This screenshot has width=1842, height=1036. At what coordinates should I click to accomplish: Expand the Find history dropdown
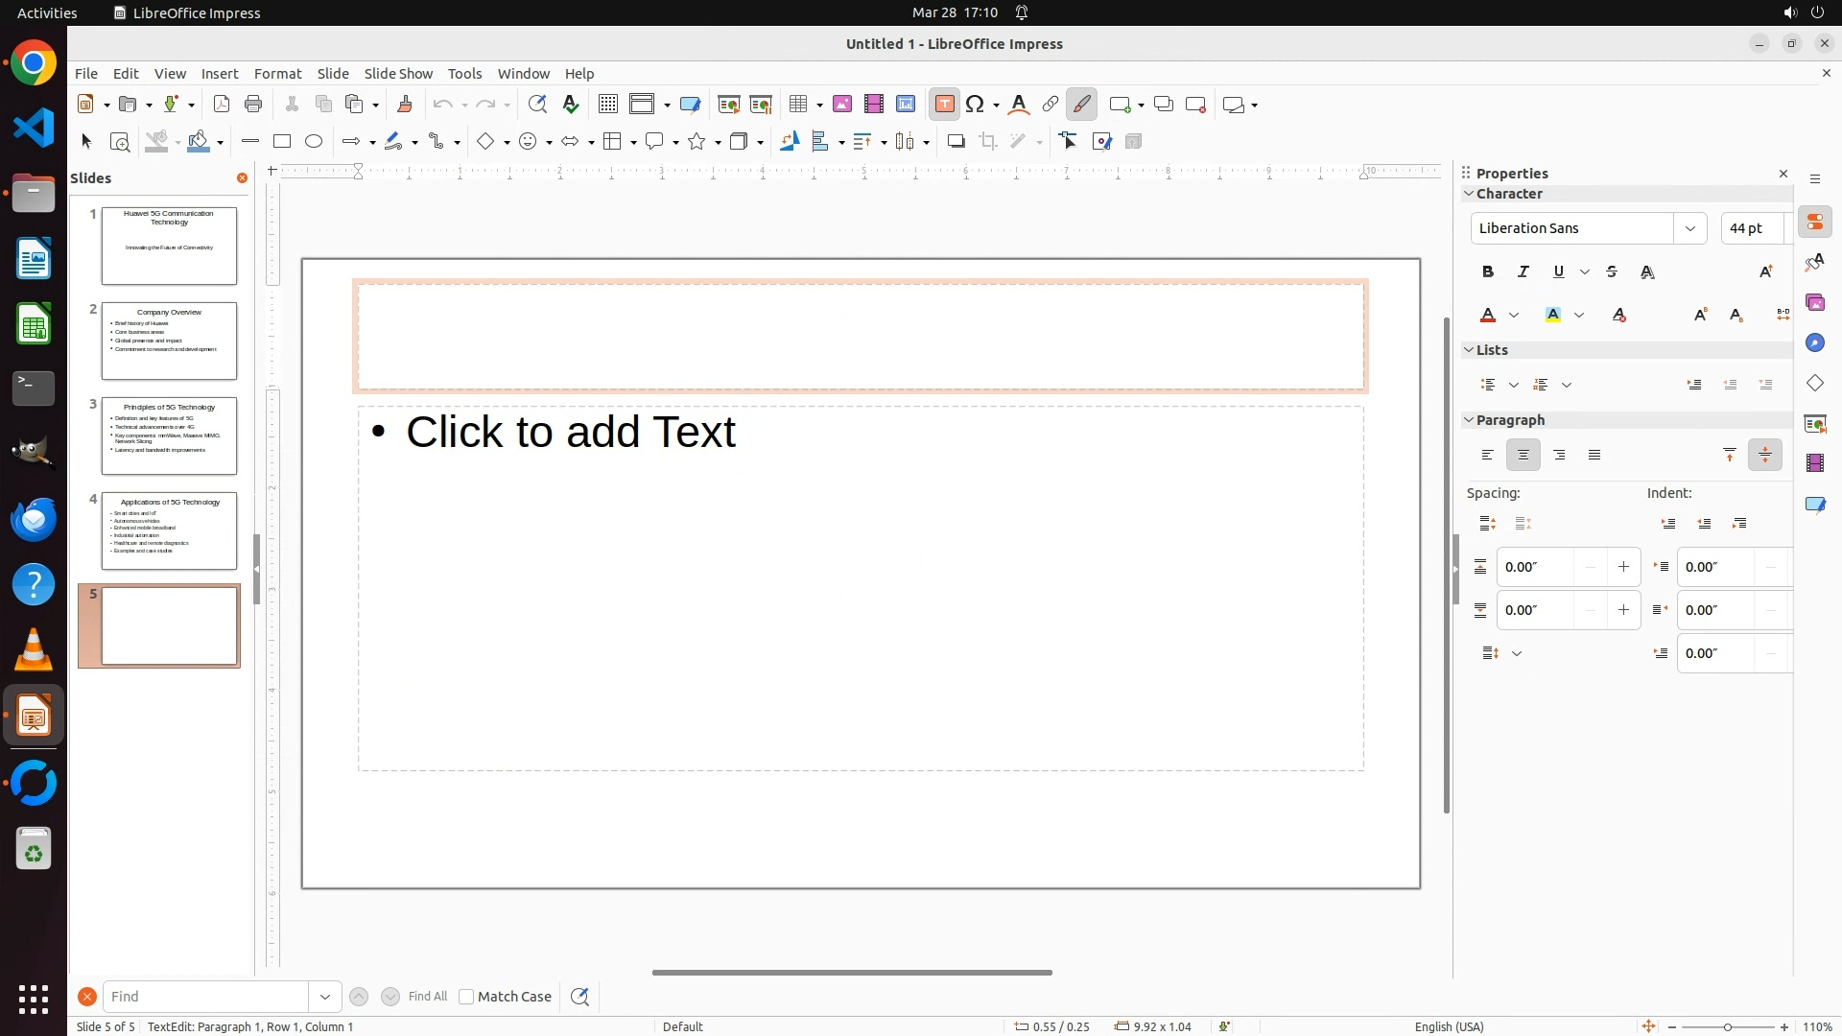pyautogui.click(x=325, y=997)
